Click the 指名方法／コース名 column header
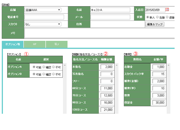180x130 pixels. point(85,59)
